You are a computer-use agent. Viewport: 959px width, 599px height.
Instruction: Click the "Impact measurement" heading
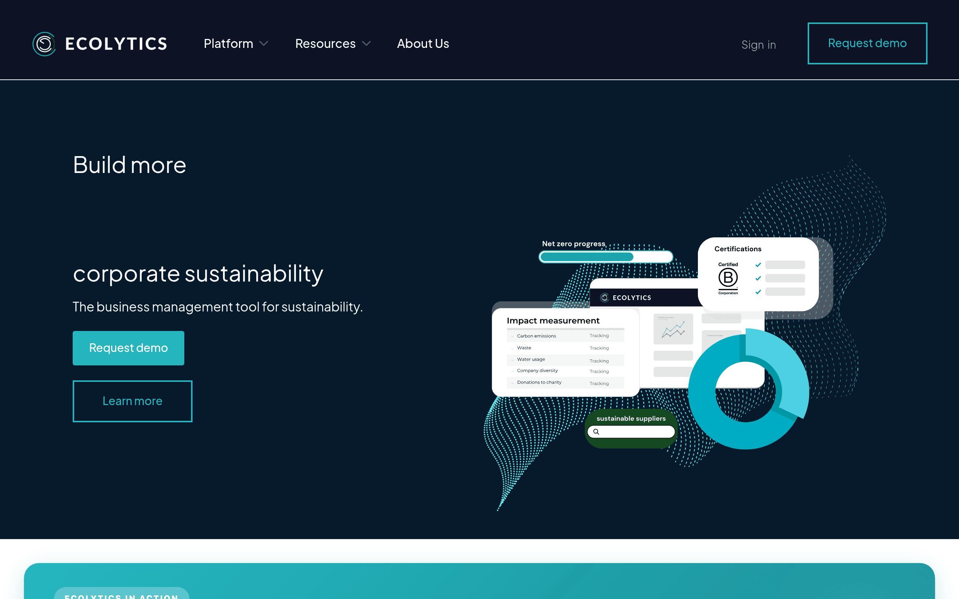pos(553,320)
